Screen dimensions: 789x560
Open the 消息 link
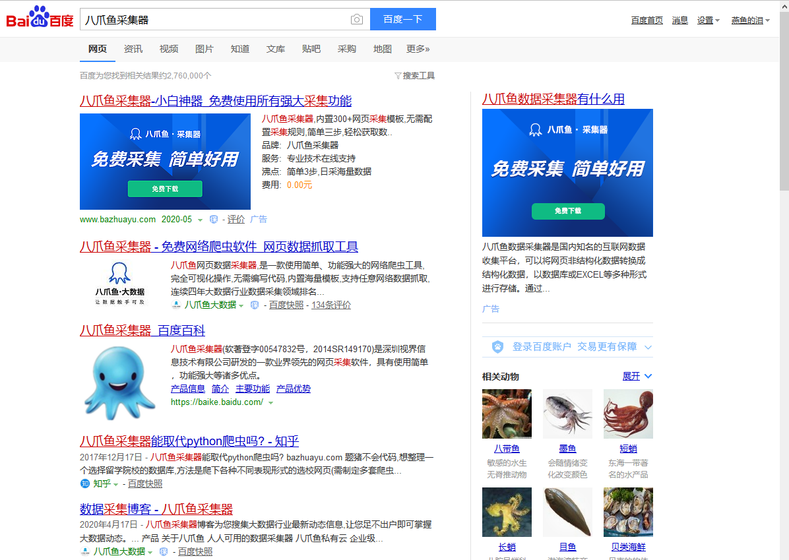679,20
